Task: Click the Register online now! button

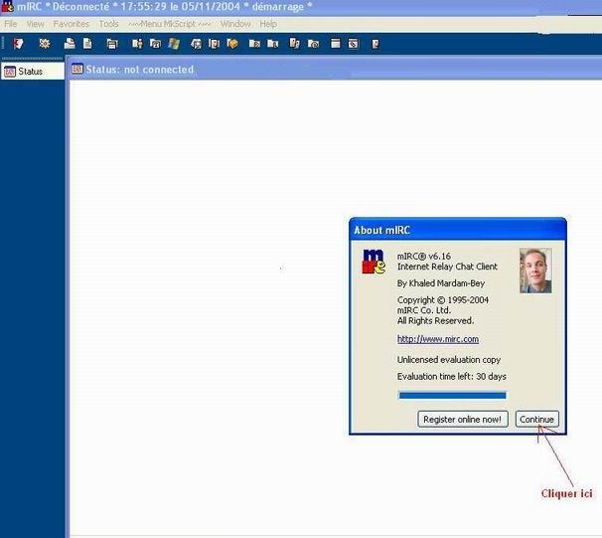Action: (463, 420)
